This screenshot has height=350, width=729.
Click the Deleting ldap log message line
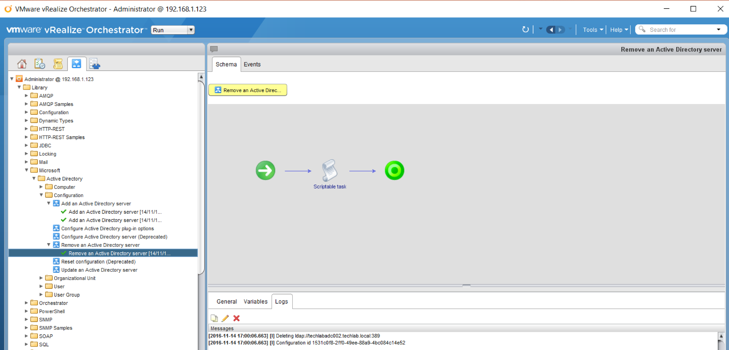coord(294,336)
